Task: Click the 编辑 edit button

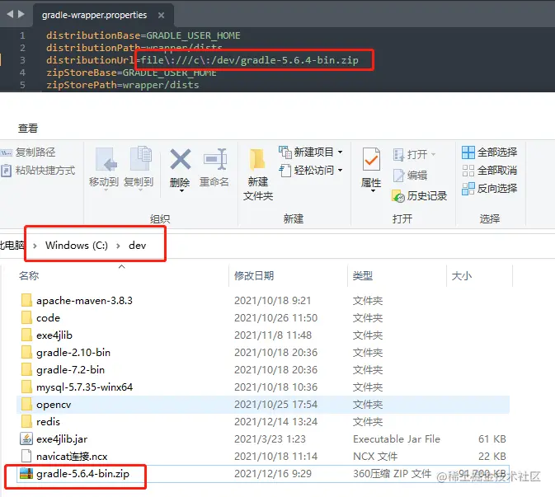Action: click(x=410, y=175)
